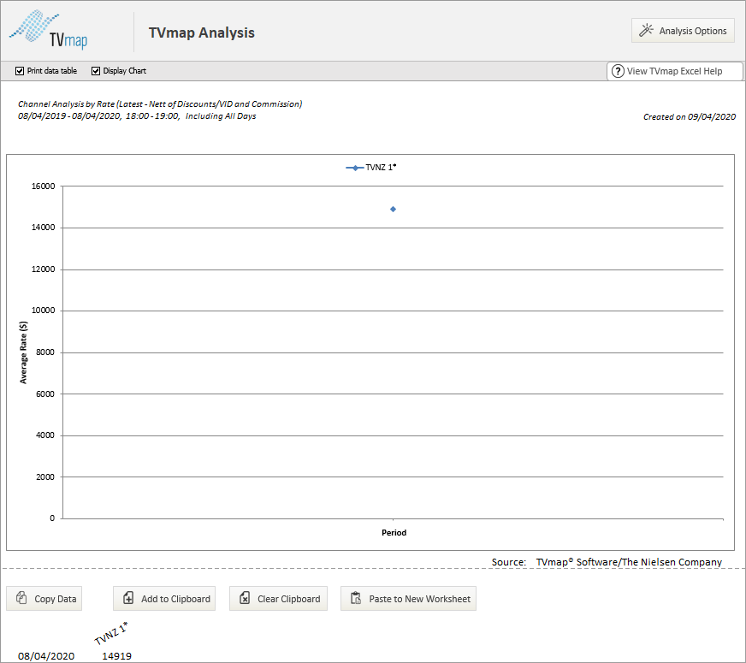The height and width of the screenshot is (663, 746).
Task: Click Clear Clipboard button text
Action: coord(289,600)
